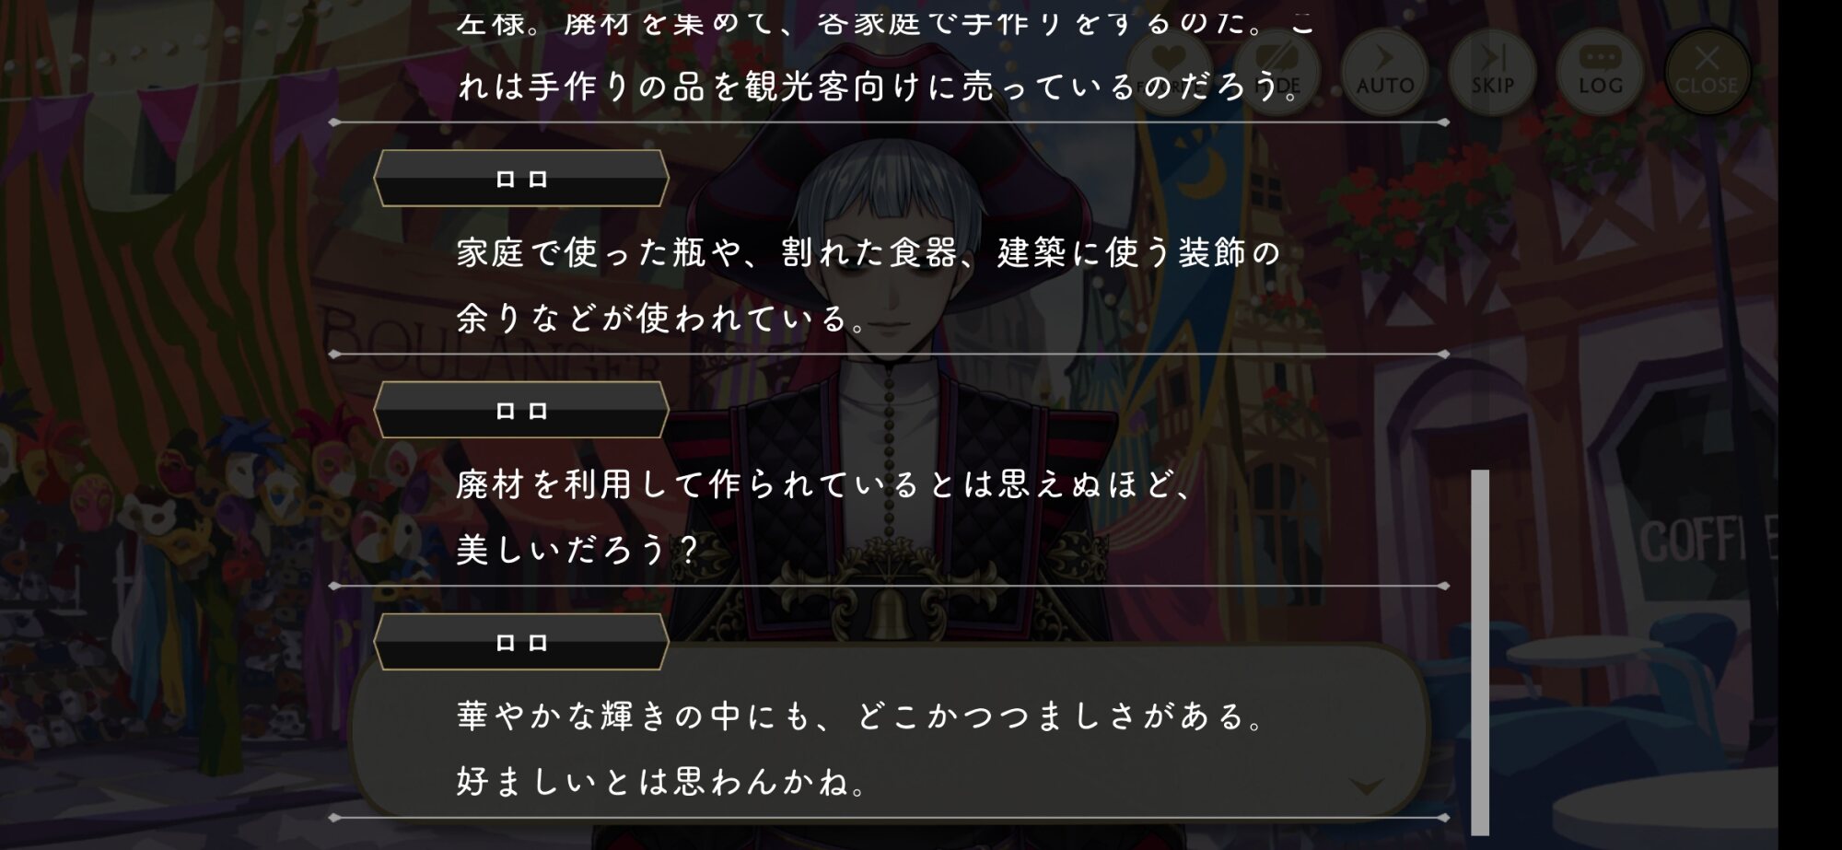Tap the log entry starting 廃材を利用して
This screenshot has height=850, width=1842.
(889, 517)
